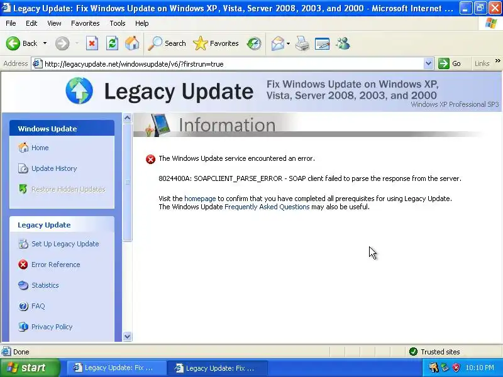This screenshot has height=377, width=503.
Task: Click the Update History clock icon
Action: [23, 168]
